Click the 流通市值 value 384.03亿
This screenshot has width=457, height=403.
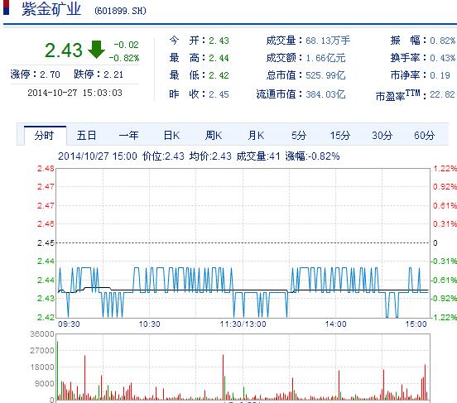pos(325,94)
